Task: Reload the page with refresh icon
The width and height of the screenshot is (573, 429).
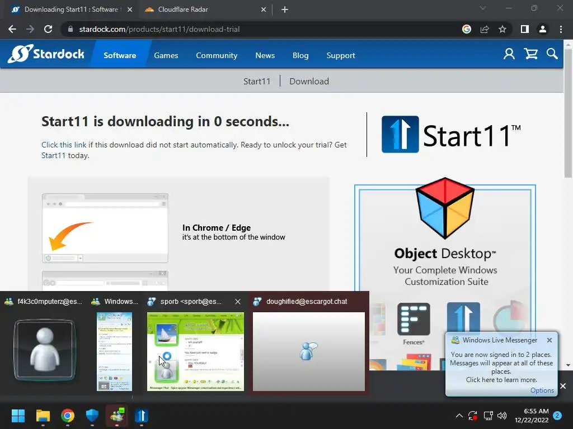Action: [x=48, y=29]
